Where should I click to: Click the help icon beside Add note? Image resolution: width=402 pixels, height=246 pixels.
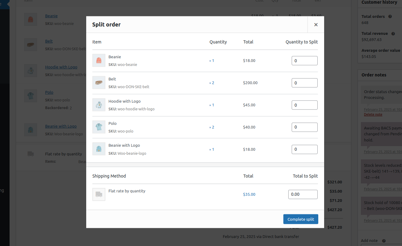(x=383, y=240)
